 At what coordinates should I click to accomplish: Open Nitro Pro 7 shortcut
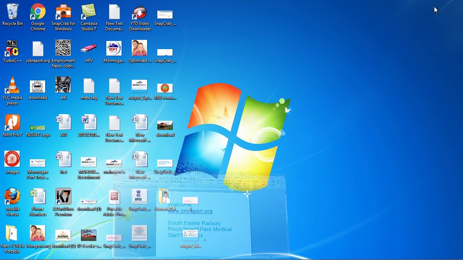tap(12, 126)
